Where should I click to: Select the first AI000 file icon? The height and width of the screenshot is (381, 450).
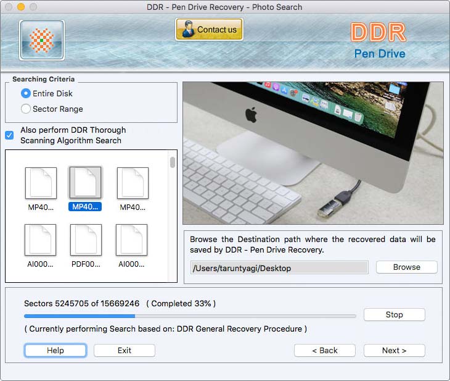click(41, 240)
